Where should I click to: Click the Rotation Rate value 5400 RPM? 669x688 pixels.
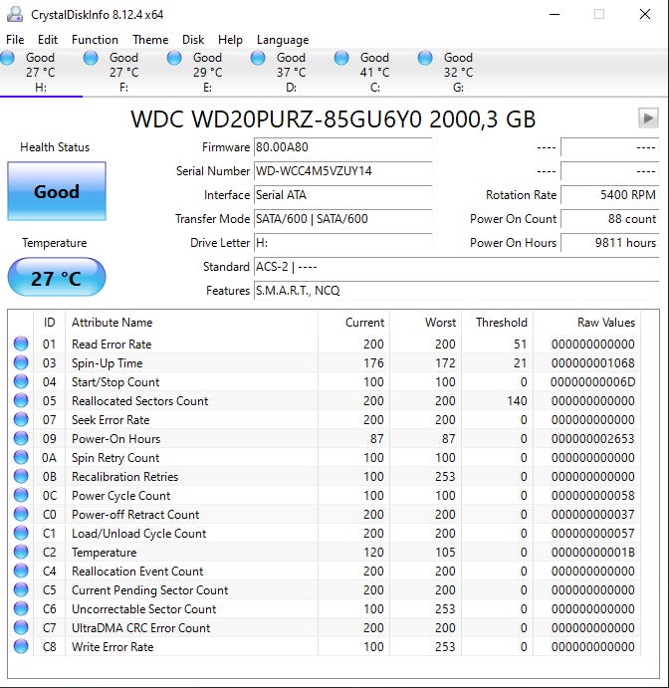point(610,195)
